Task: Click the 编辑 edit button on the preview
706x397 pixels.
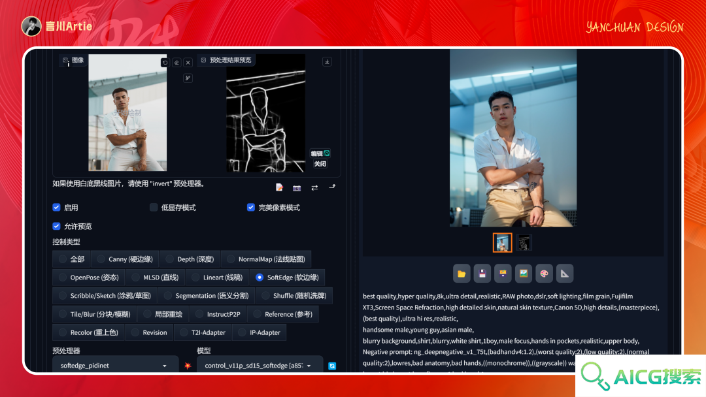Action: click(320, 153)
